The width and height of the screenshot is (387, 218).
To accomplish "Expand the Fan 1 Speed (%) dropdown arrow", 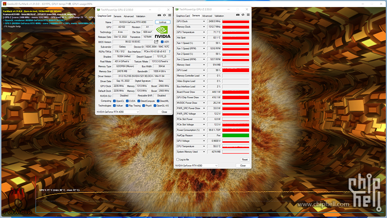I will pos(204,43).
